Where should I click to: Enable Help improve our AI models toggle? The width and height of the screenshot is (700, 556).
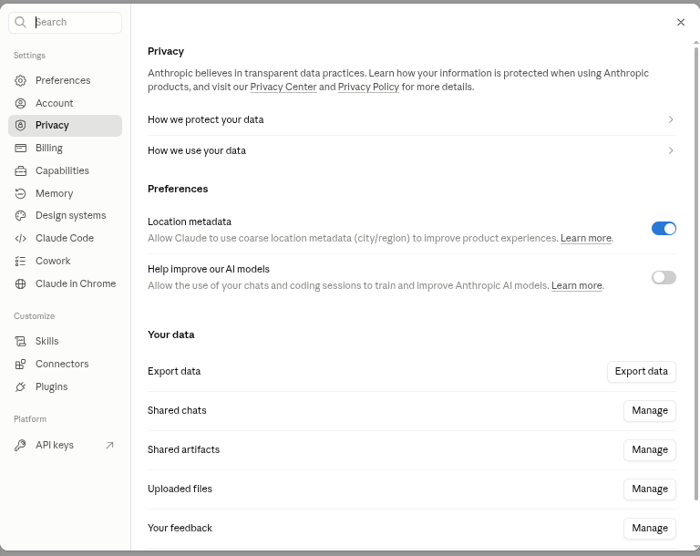664,278
